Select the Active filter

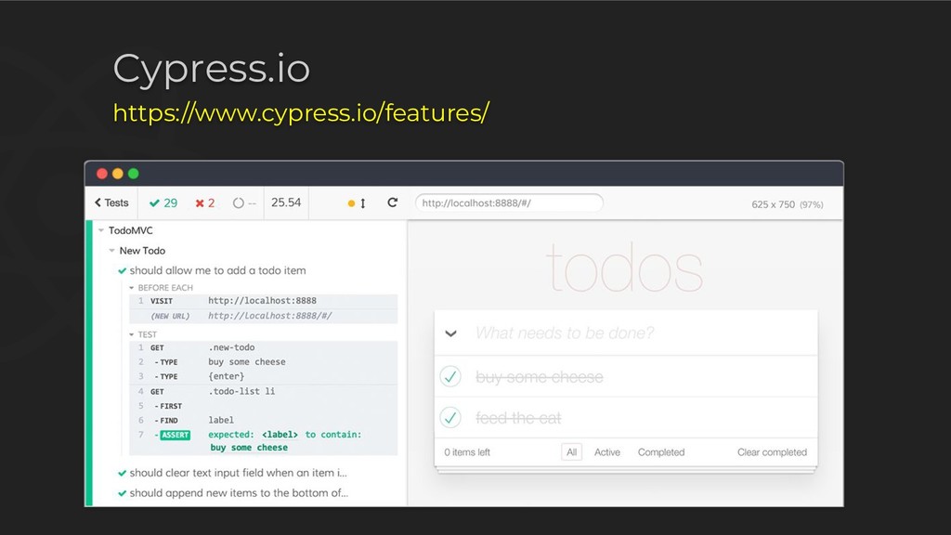[x=607, y=452]
